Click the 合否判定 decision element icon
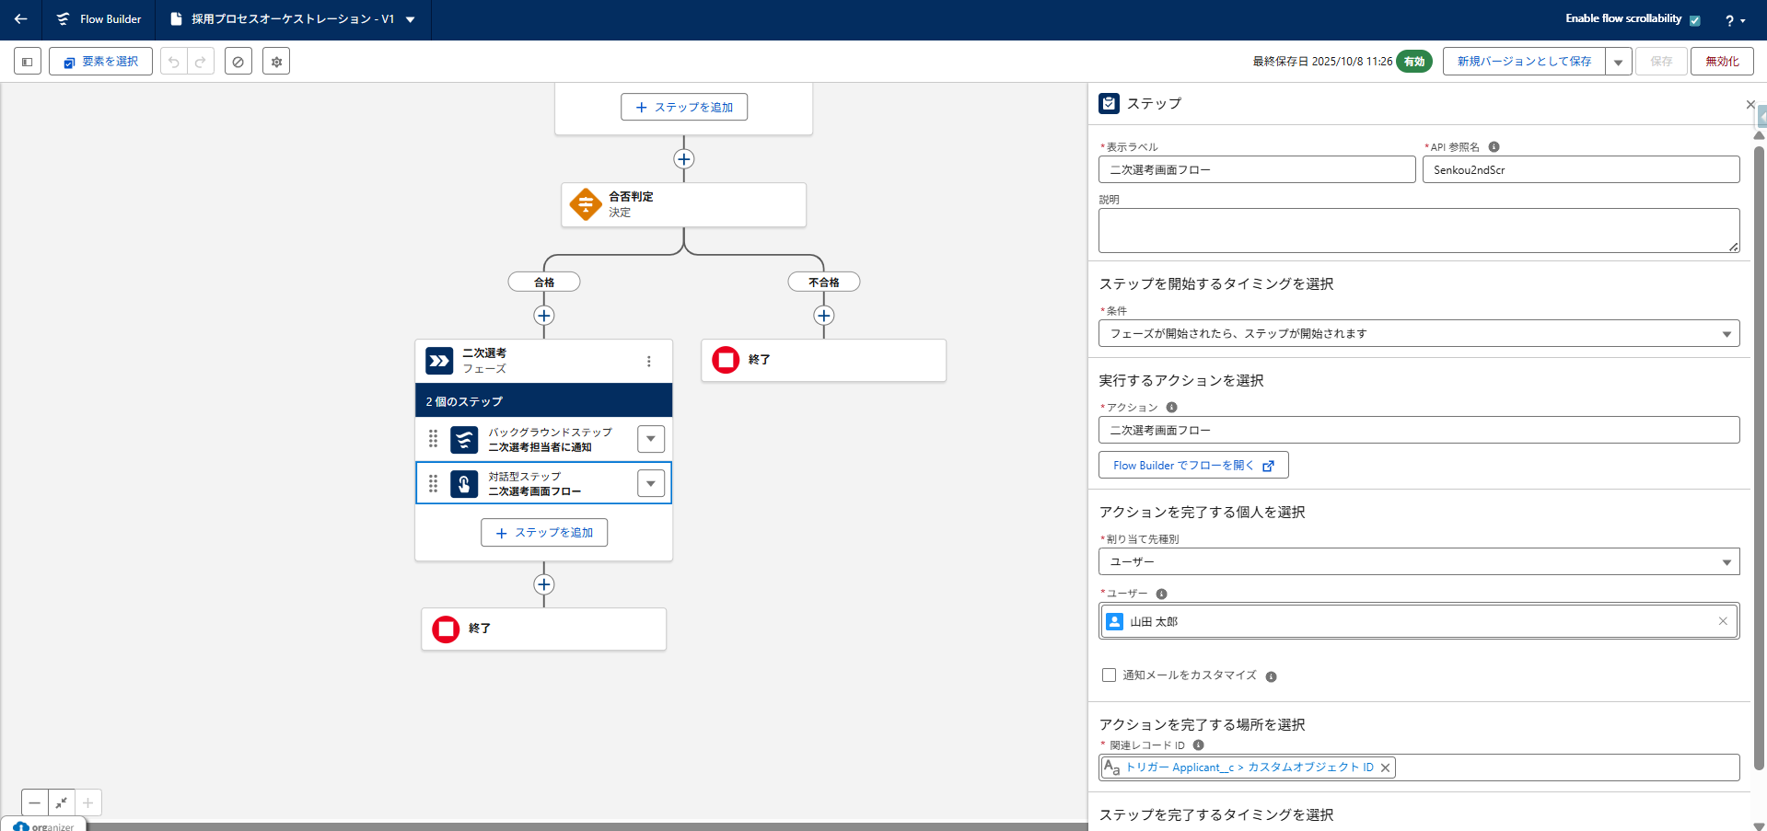1767x831 pixels. click(x=586, y=204)
